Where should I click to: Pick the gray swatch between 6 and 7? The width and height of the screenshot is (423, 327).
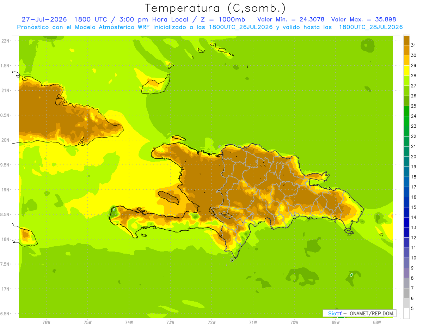click(406, 293)
